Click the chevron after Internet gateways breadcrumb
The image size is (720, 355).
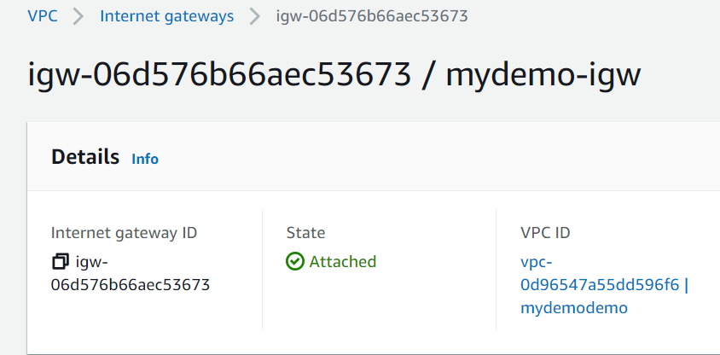coord(255,16)
